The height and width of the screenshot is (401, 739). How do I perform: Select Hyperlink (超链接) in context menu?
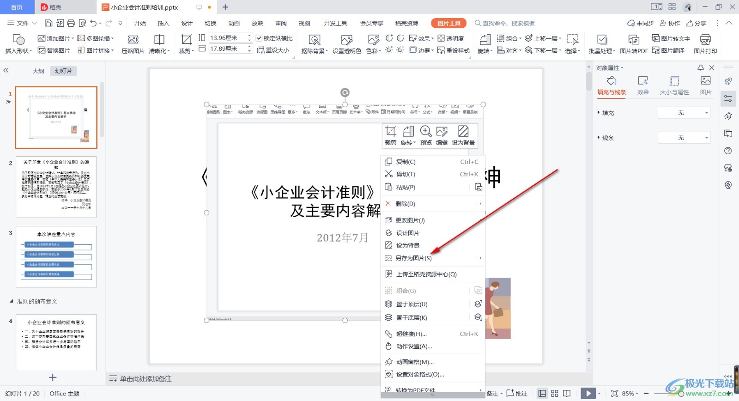click(433, 334)
